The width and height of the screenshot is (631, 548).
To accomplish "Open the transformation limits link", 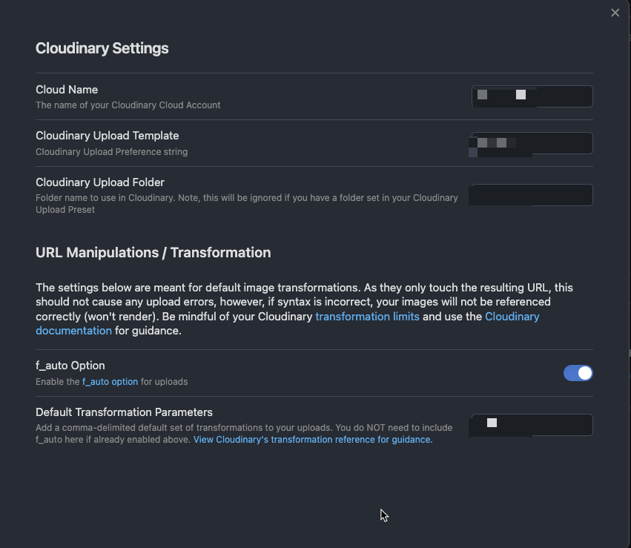I will [x=367, y=316].
